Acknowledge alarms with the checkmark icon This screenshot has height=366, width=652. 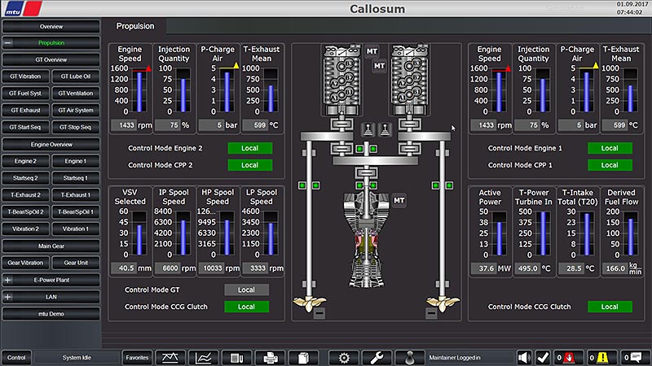543,357
